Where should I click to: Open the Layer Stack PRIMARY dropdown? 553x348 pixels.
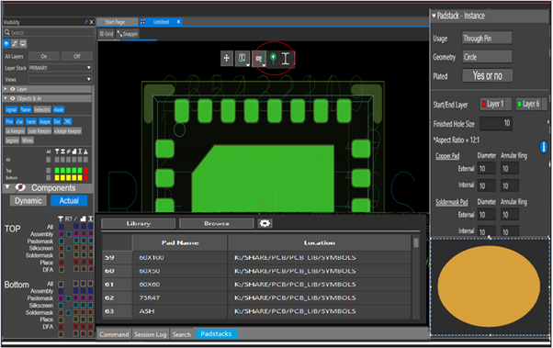click(61, 68)
